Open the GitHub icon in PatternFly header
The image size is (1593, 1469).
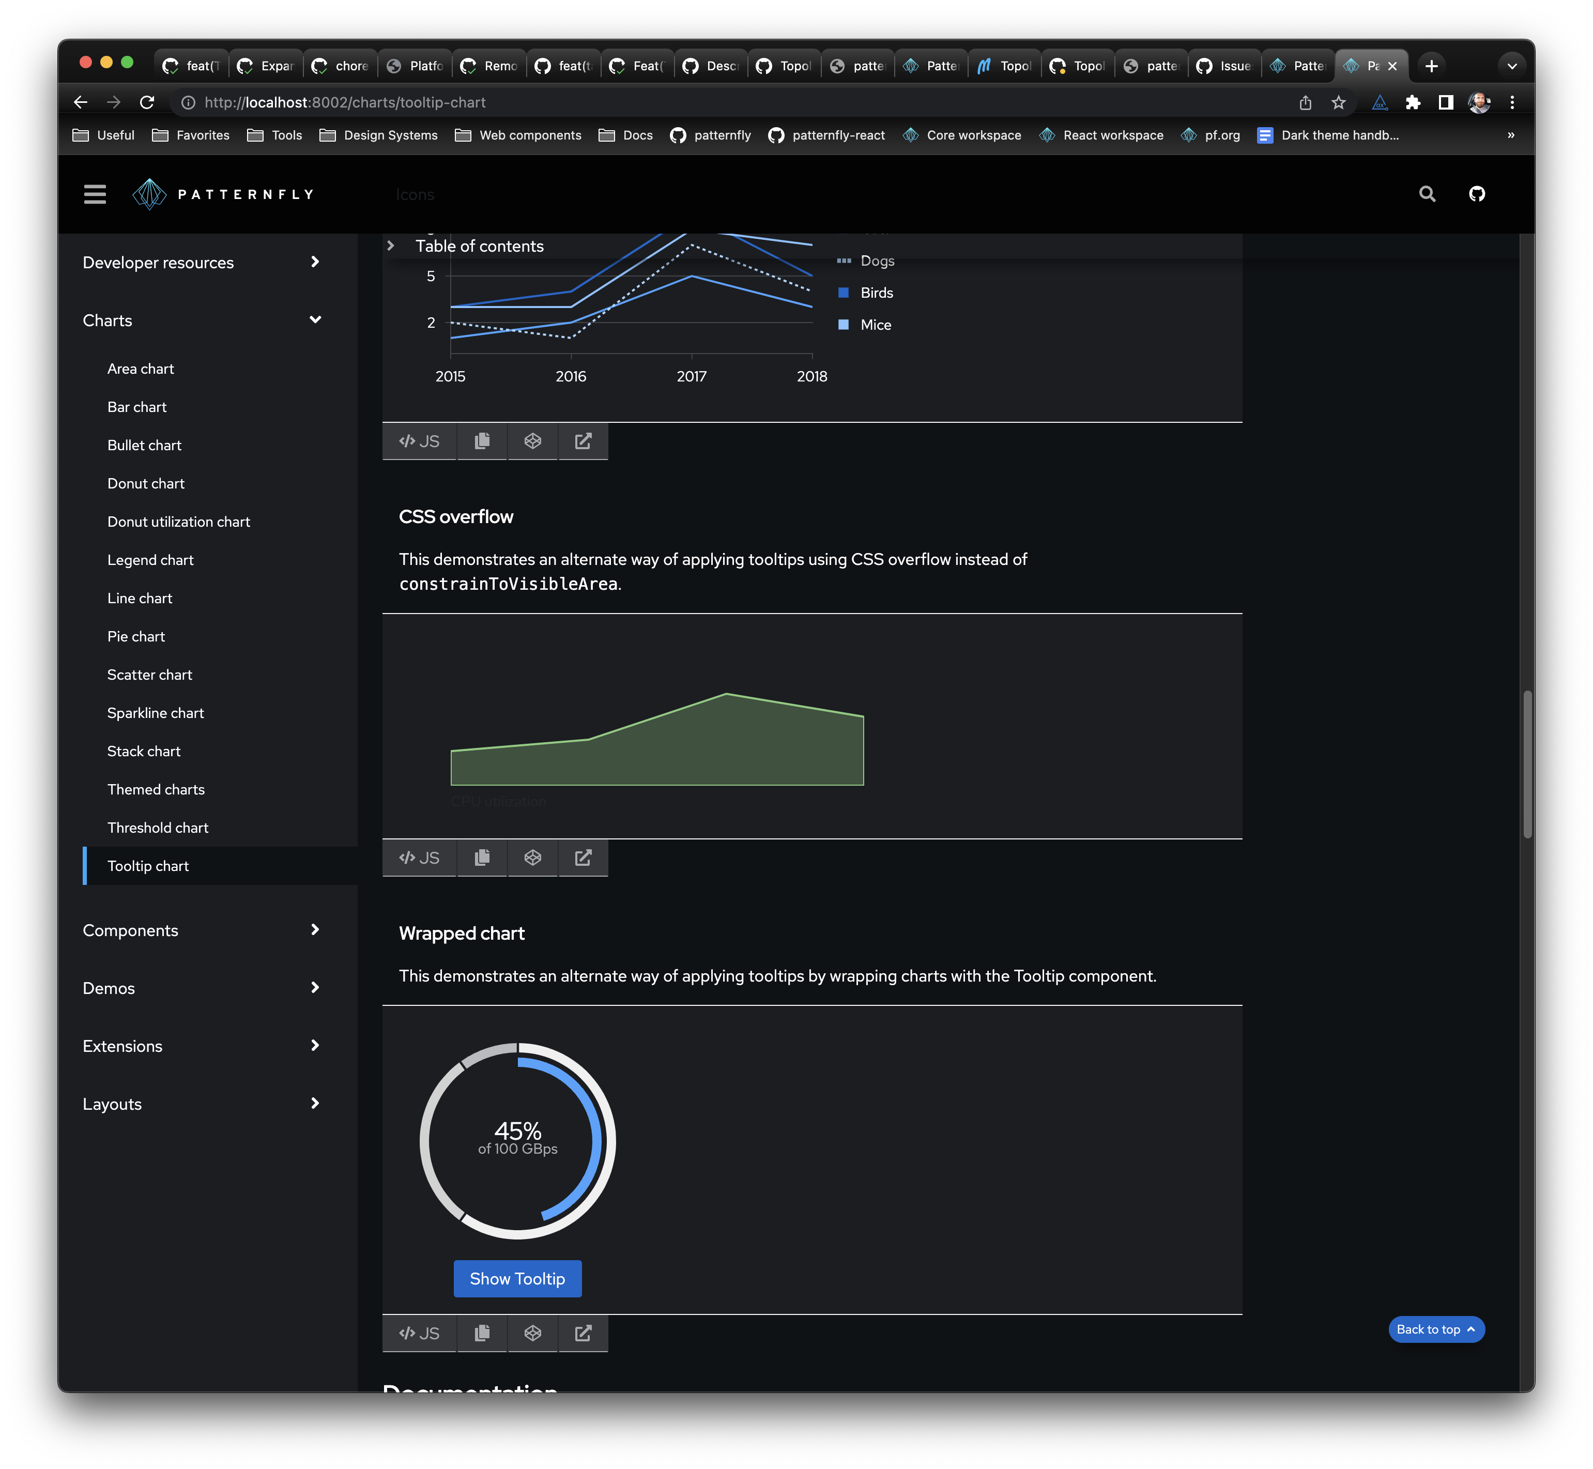(x=1476, y=194)
